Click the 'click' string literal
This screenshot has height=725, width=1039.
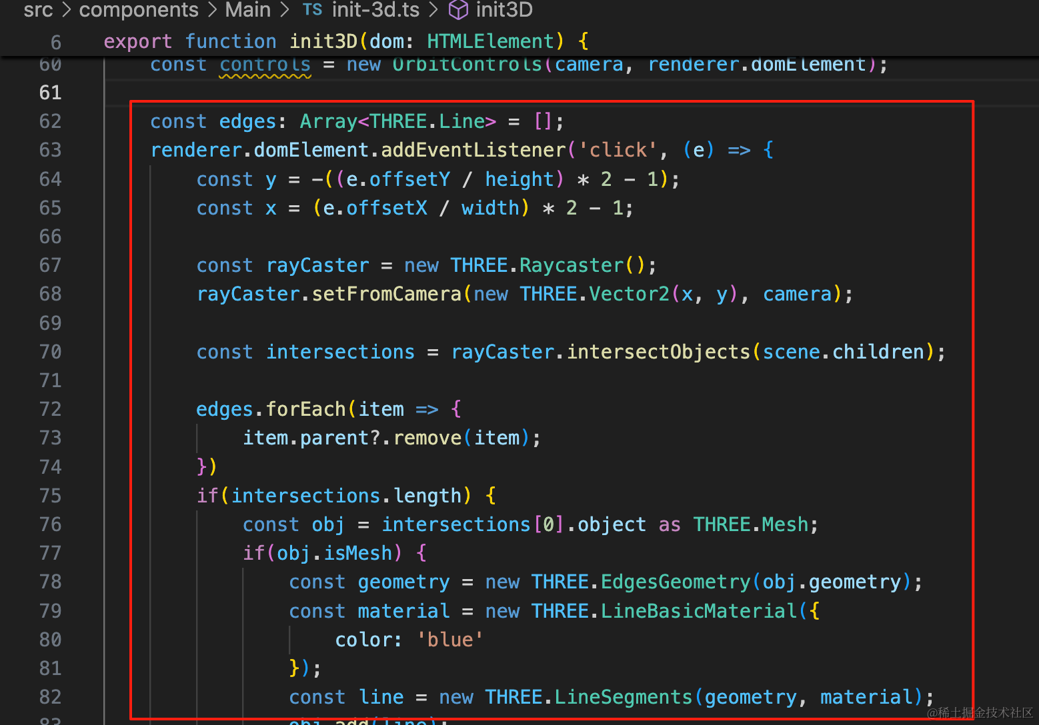pyautogui.click(x=618, y=150)
